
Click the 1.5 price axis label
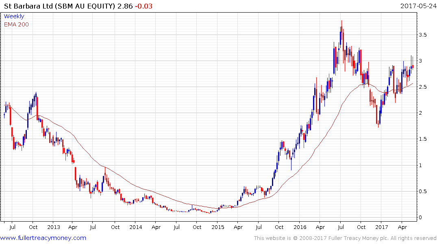[x=422, y=139]
